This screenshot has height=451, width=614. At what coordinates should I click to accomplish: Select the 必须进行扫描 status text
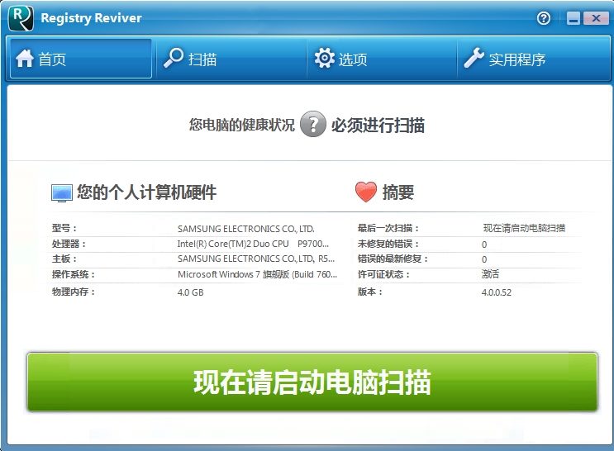coord(378,126)
